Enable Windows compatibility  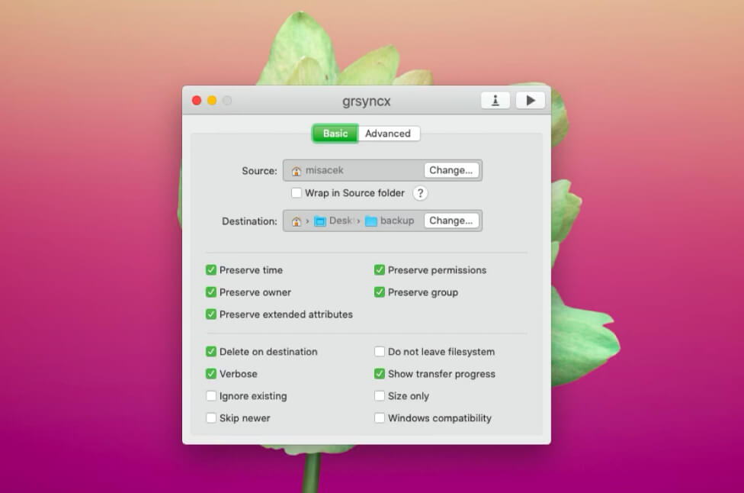pos(379,418)
